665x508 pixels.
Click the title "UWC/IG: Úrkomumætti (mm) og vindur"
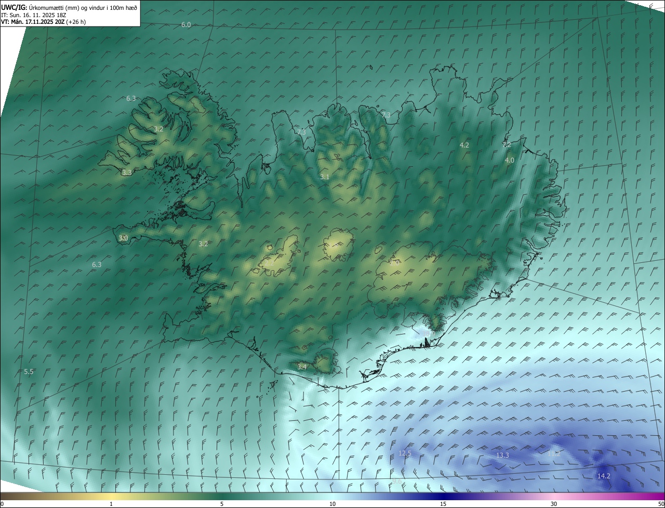69,7
